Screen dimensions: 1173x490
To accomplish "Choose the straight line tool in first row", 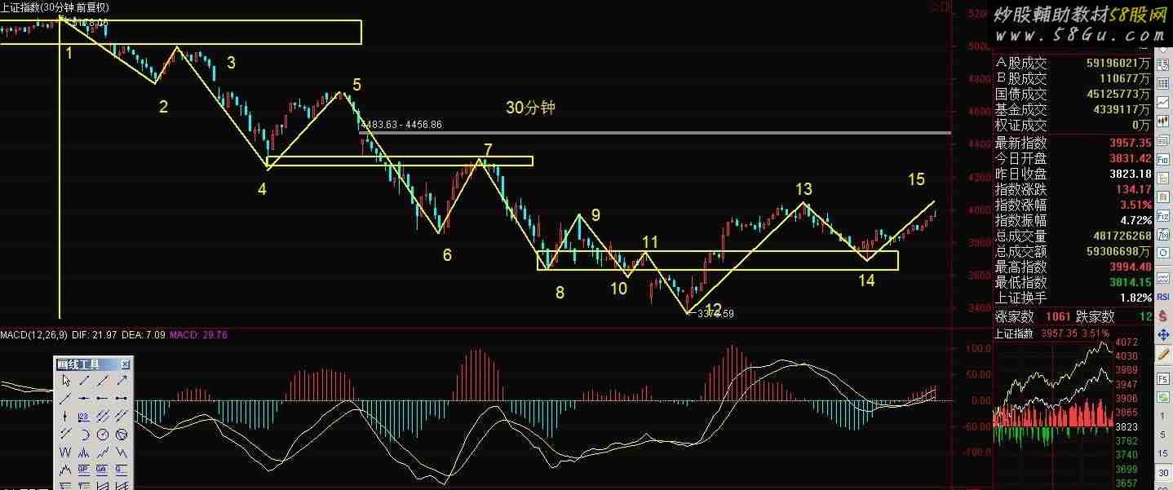I will (103, 381).
